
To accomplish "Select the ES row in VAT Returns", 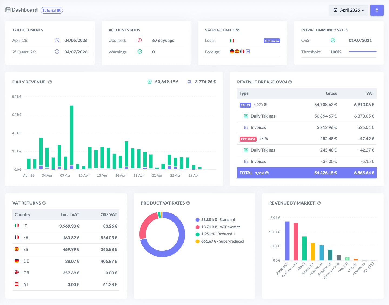I will (66, 249).
